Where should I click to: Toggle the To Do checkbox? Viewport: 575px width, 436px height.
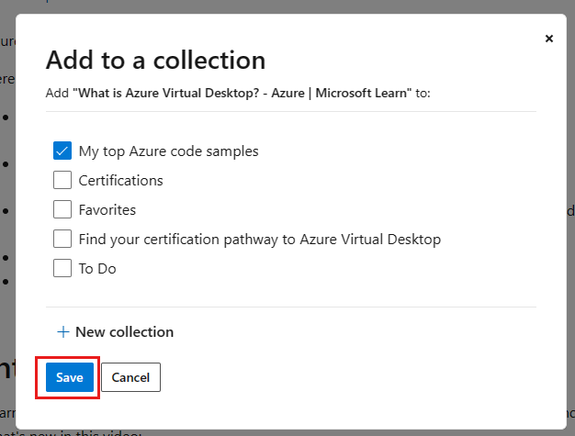tap(62, 268)
